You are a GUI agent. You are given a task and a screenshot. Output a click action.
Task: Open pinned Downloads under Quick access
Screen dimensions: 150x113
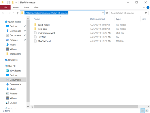[x=15, y=31]
